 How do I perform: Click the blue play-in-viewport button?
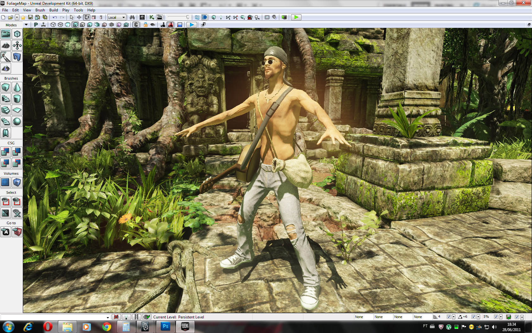(192, 25)
